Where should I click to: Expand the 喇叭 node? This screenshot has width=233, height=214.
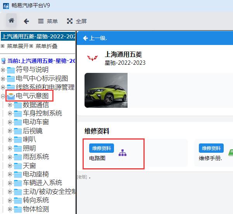click(x=10, y=140)
